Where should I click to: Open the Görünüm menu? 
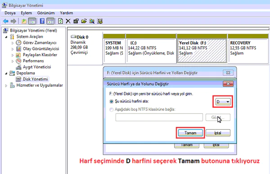pos(46,13)
